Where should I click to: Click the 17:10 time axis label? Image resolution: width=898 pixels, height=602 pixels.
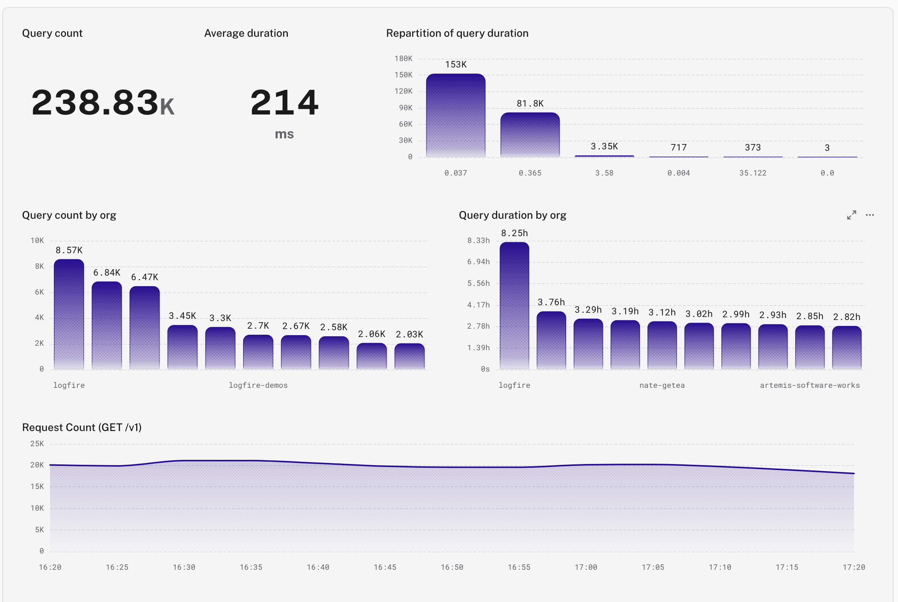(x=720, y=567)
